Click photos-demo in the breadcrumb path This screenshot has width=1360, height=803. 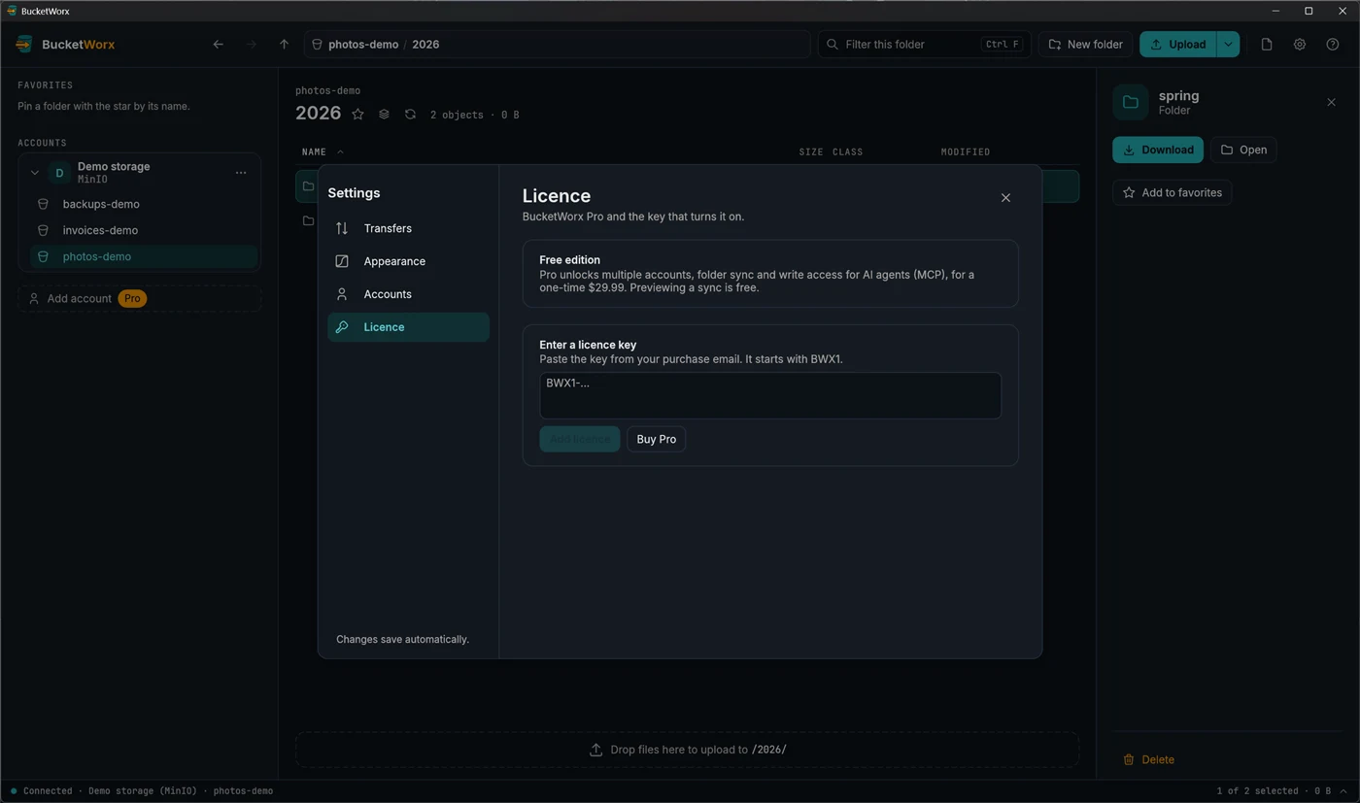coord(363,44)
